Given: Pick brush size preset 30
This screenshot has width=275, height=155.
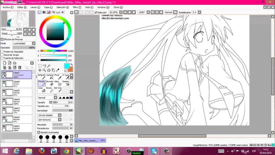Looking at the screenshot, I should [47, 138].
